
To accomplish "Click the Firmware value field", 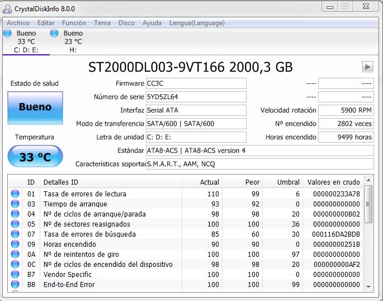I will [195, 83].
